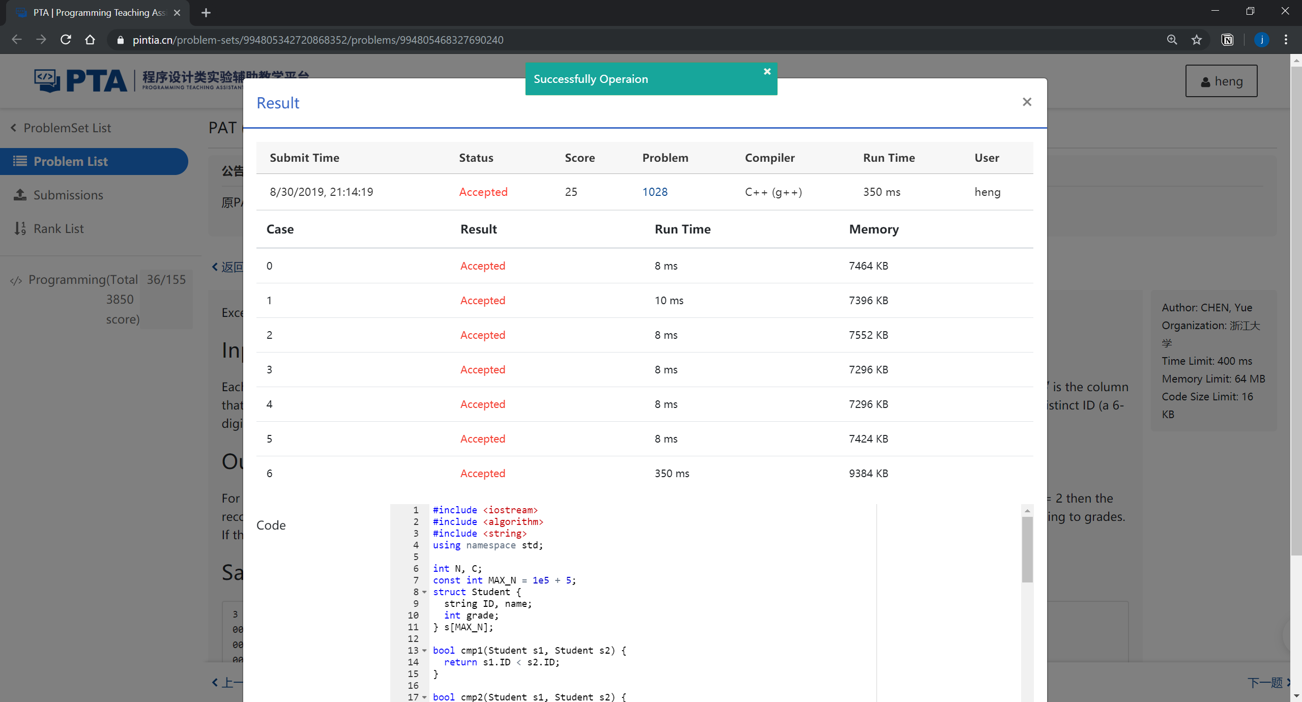The height and width of the screenshot is (702, 1302).
Task: Open the heng user account button
Action: pyautogui.click(x=1221, y=81)
